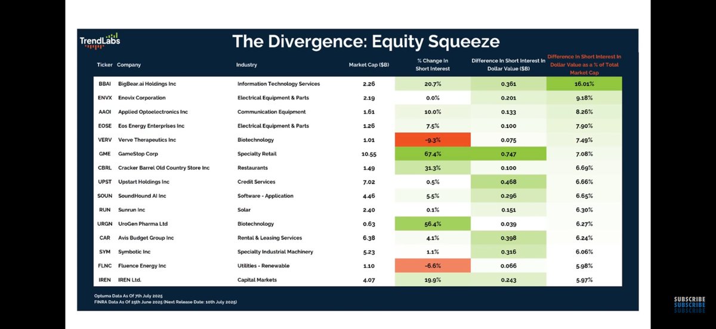Click the 'Solar' industry cell

click(x=244, y=210)
